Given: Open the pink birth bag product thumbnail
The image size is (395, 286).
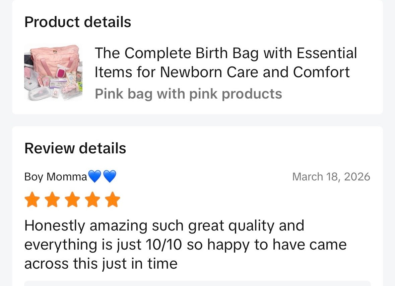Looking at the screenshot, I should tap(53, 73).
